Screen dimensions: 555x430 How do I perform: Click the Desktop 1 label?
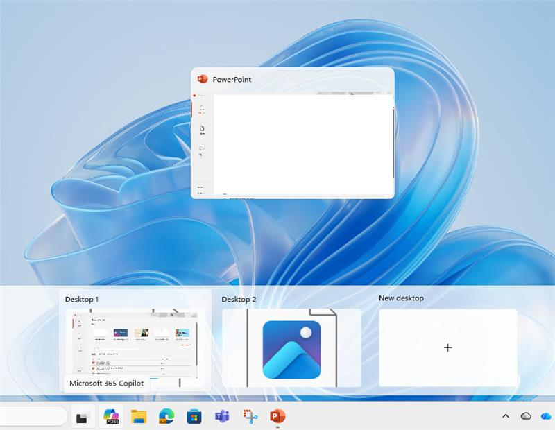[82, 300]
